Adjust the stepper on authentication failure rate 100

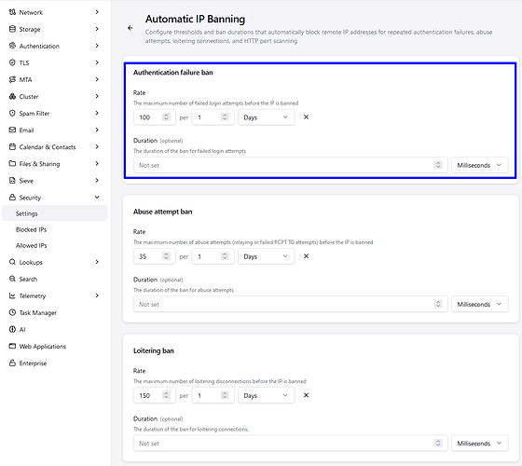click(166, 117)
